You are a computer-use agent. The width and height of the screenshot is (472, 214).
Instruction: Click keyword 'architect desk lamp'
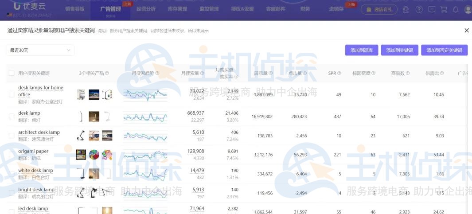click(39, 132)
